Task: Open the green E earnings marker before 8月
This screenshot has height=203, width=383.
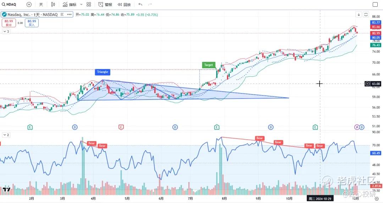Action: click(x=217, y=127)
